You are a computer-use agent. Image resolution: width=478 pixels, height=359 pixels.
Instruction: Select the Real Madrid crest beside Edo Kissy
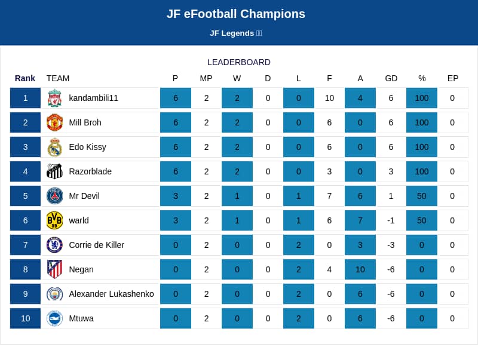(54, 147)
